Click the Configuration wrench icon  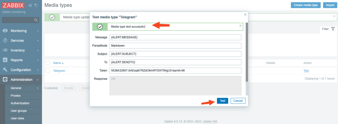(x=5, y=70)
